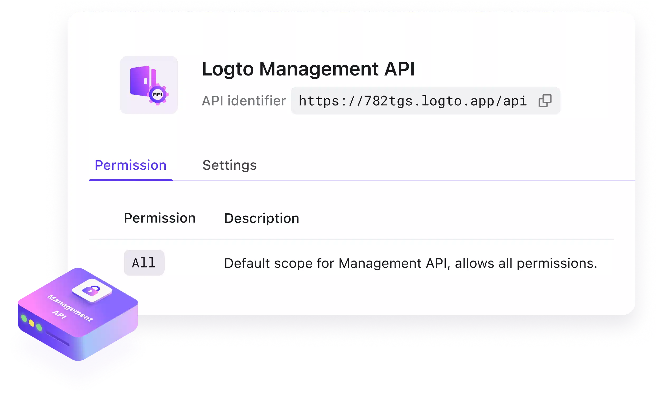
Task: Click the isometric Management API lock illustration
Action: [78, 314]
